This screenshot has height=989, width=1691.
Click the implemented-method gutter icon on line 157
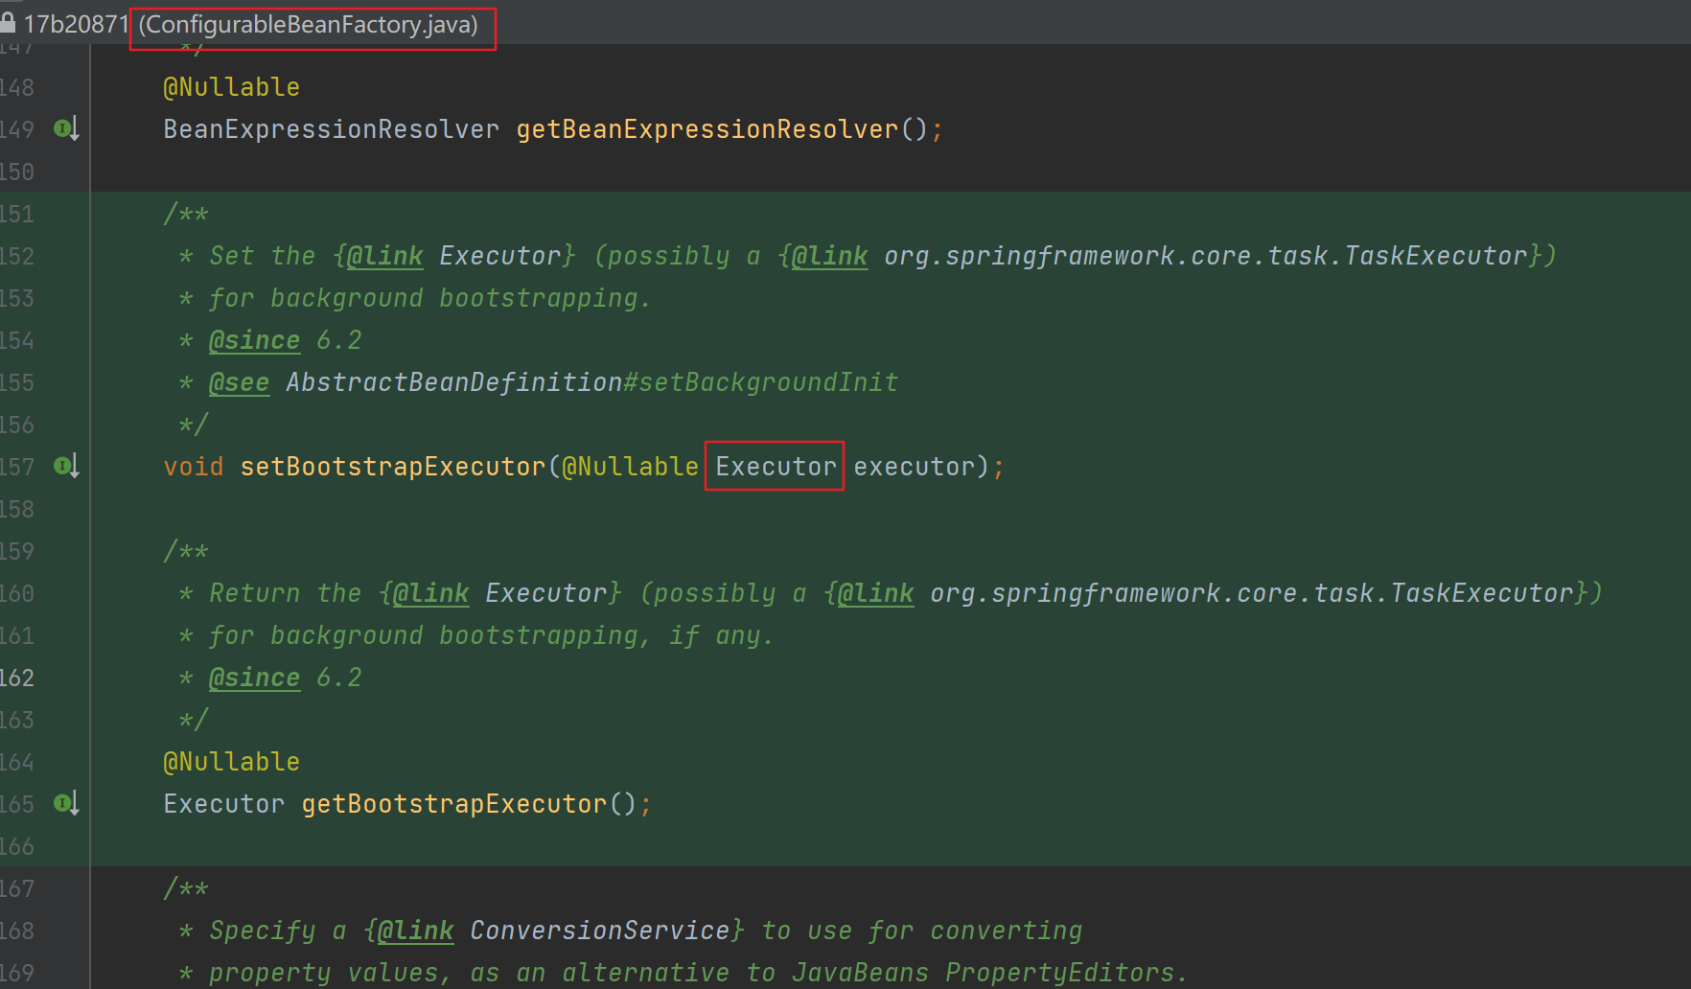coord(66,466)
